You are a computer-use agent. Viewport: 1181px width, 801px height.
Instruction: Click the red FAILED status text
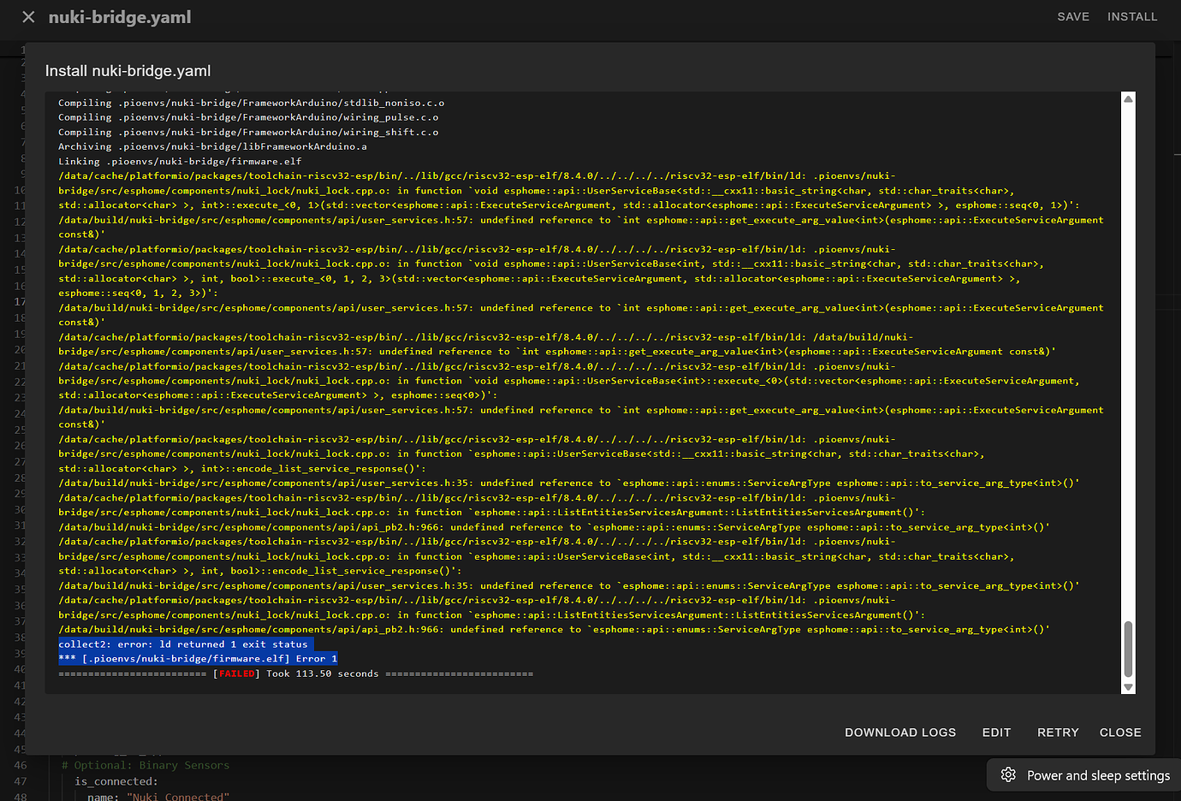(x=237, y=674)
